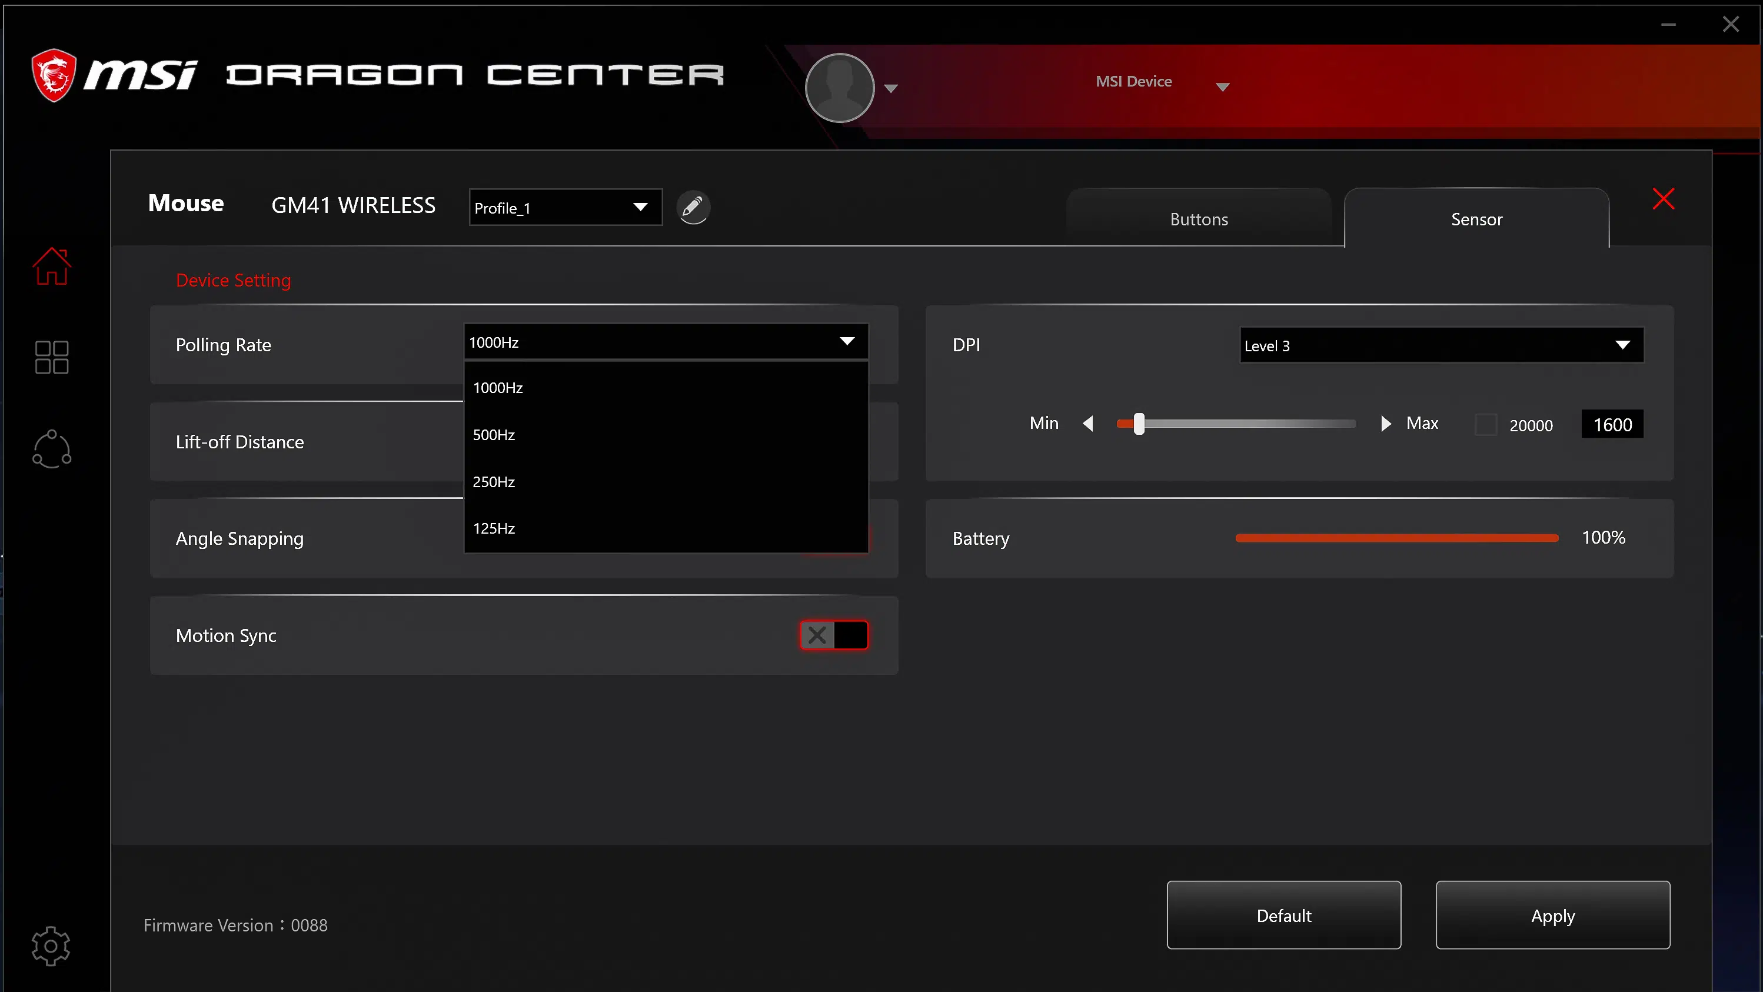Select 500Hz polling rate option
Image resolution: width=1763 pixels, height=992 pixels.
coord(666,435)
